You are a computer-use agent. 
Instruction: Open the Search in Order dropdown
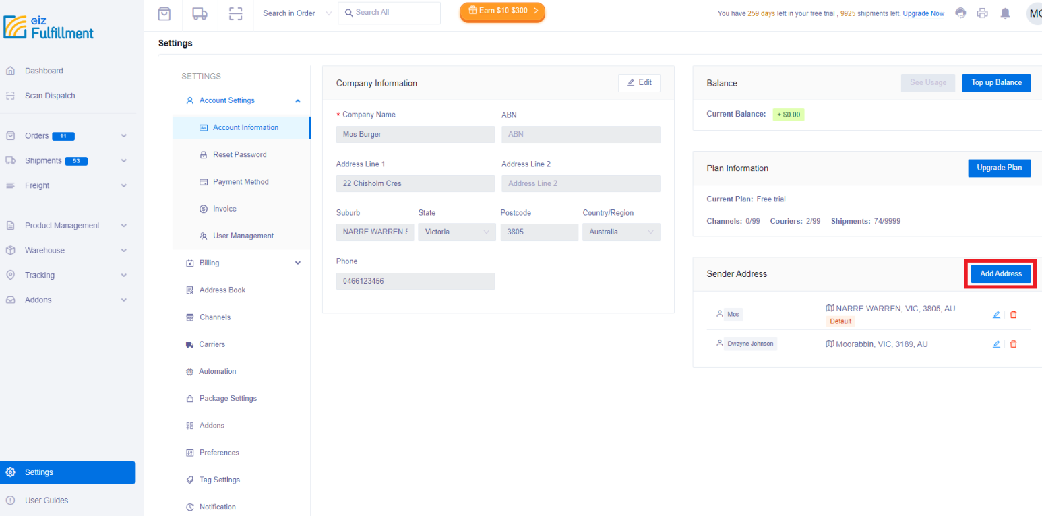[x=294, y=13]
